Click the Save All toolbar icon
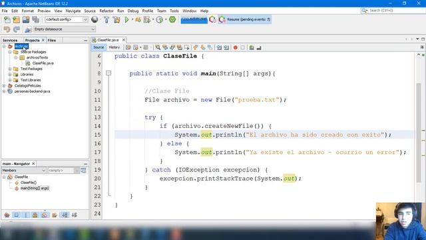The height and width of the screenshot is (240, 426). click(35, 19)
